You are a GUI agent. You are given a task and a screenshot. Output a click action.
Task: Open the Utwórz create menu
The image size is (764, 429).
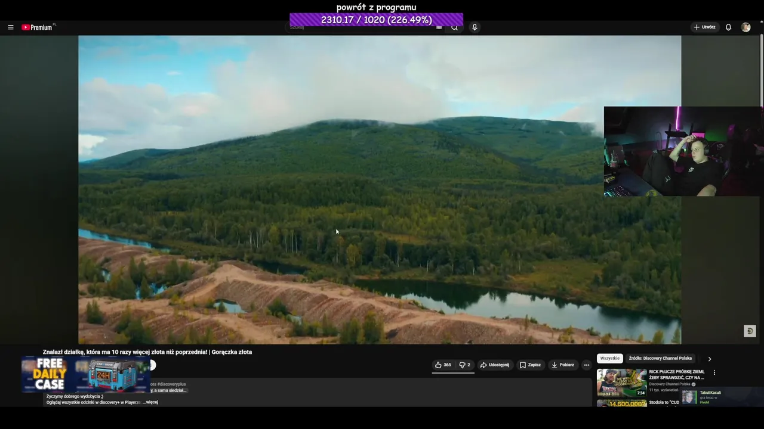pyautogui.click(x=704, y=27)
